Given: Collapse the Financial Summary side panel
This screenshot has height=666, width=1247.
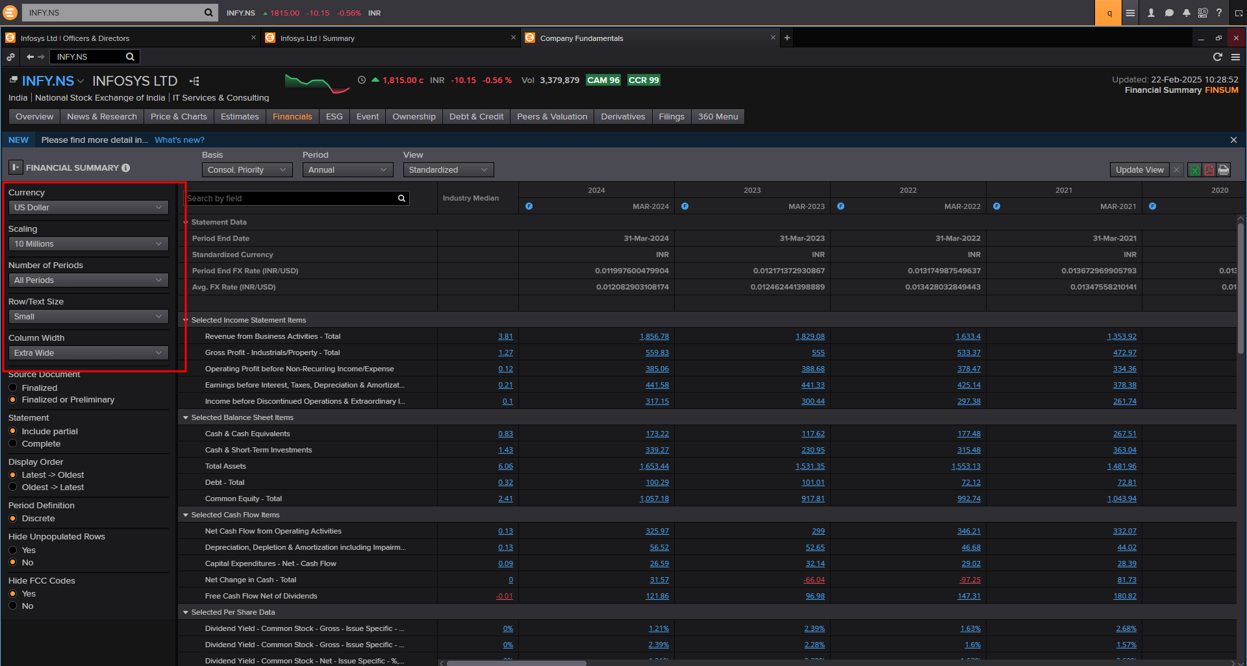Looking at the screenshot, I should [16, 167].
